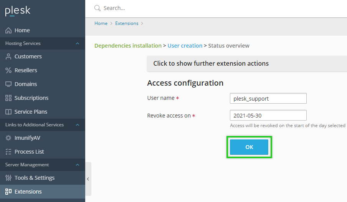Viewport: 347px width, 202px height.
Task: Click the Resellers percent icon
Action: coord(8,70)
